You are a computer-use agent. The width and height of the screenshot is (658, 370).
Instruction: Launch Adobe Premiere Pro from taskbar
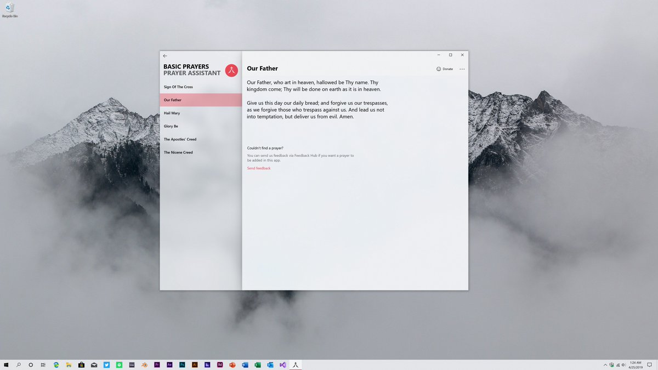pos(157,365)
